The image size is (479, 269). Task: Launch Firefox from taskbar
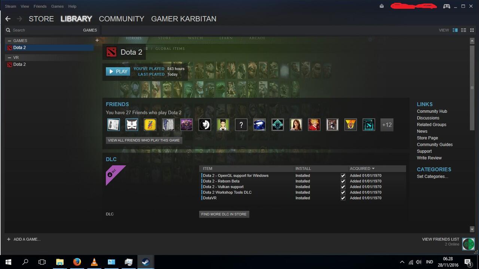[x=77, y=262]
